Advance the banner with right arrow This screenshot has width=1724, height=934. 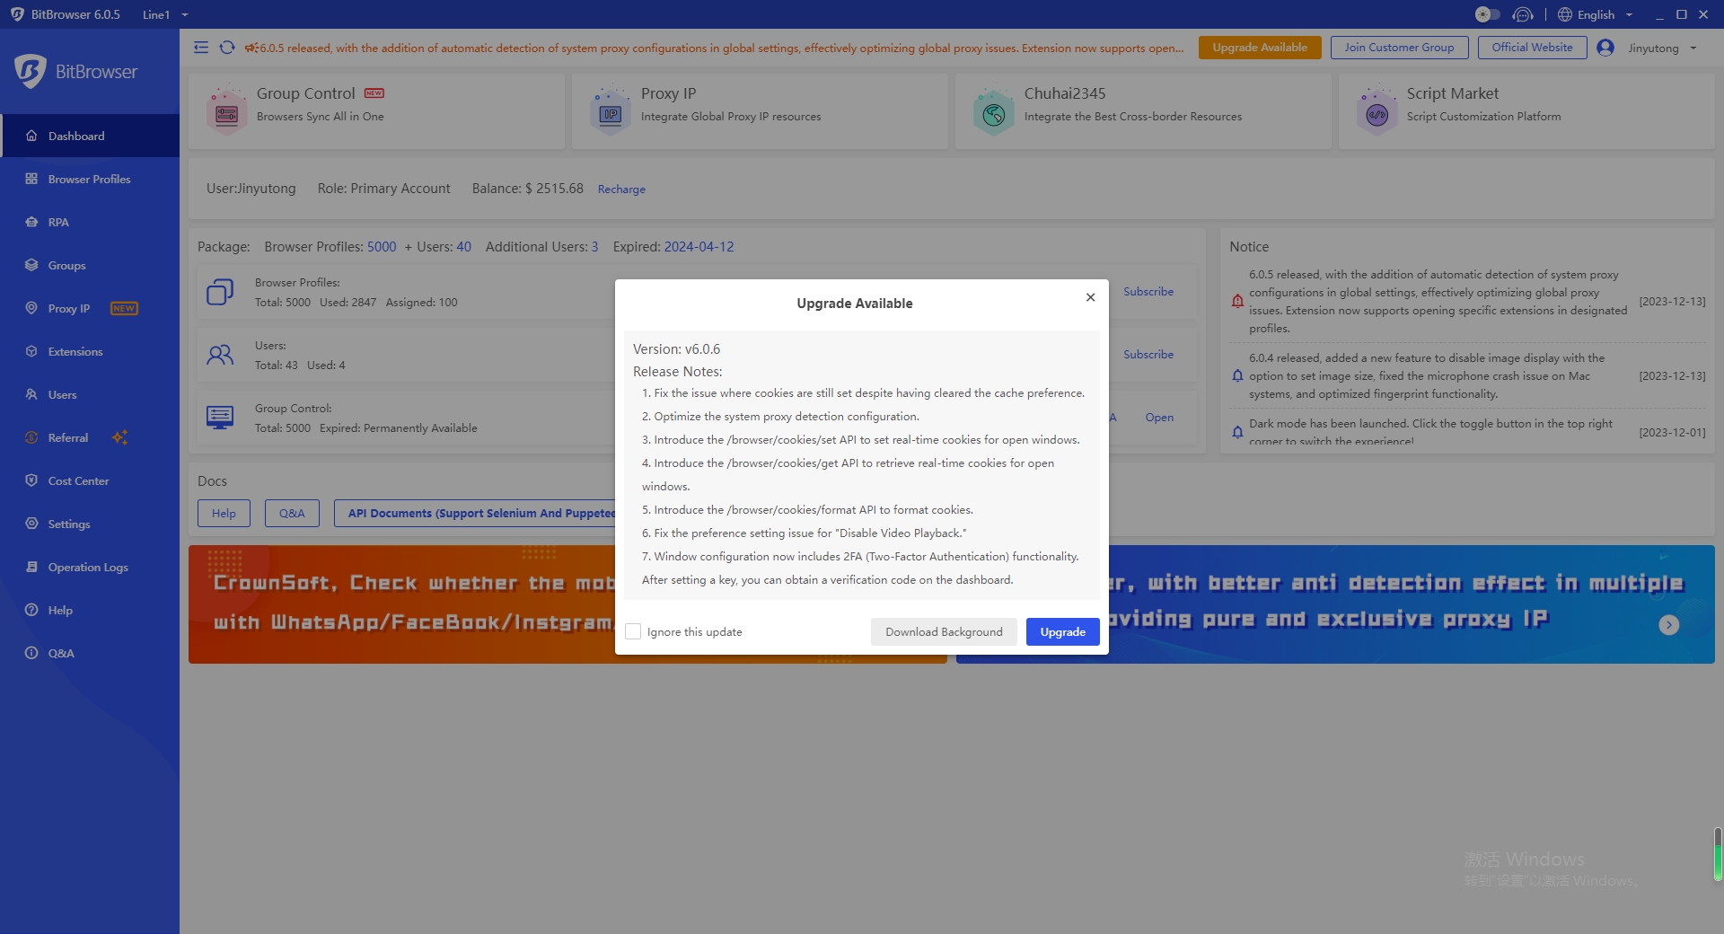click(x=1669, y=625)
